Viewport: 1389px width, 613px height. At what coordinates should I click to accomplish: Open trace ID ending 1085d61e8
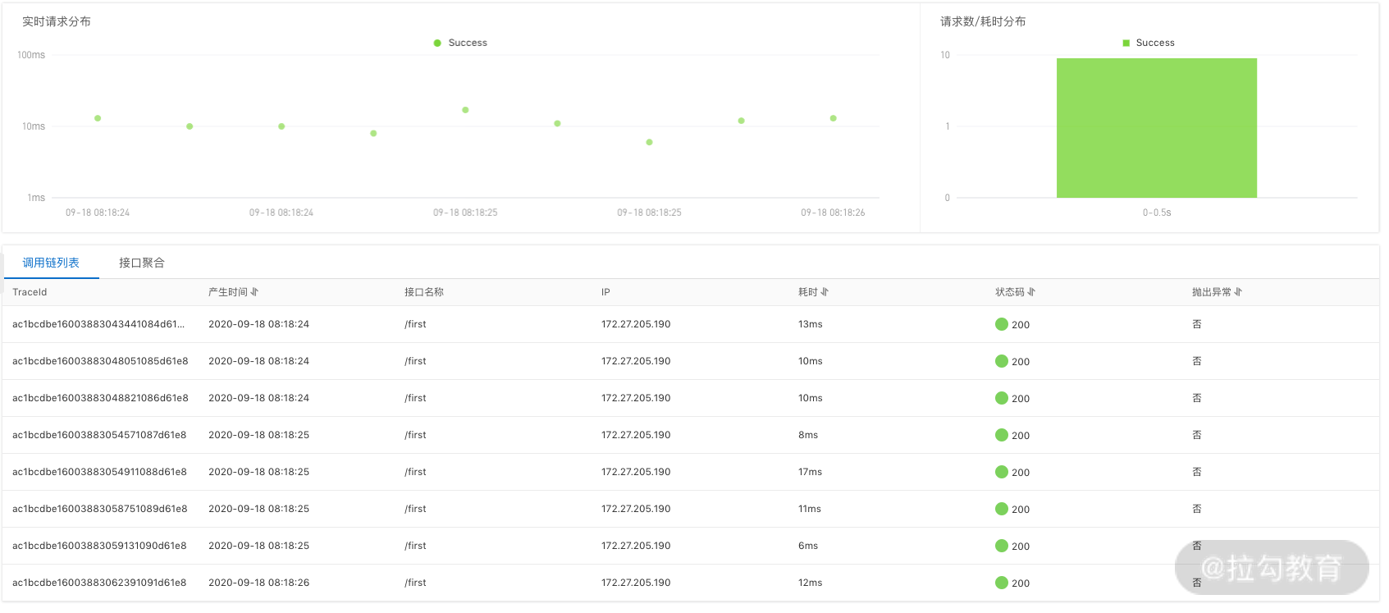click(x=100, y=361)
